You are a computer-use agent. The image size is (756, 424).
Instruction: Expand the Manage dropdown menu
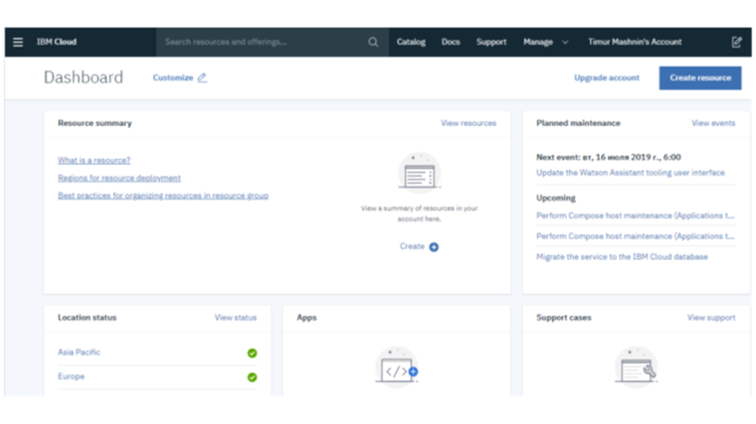point(545,42)
